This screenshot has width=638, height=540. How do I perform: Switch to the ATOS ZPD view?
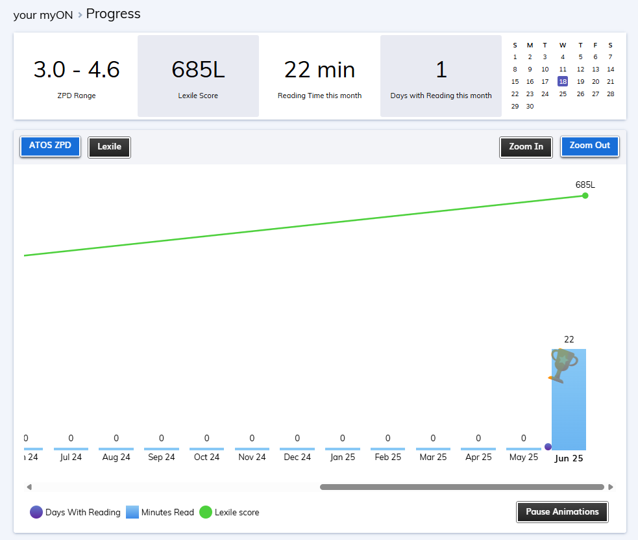[x=50, y=146]
